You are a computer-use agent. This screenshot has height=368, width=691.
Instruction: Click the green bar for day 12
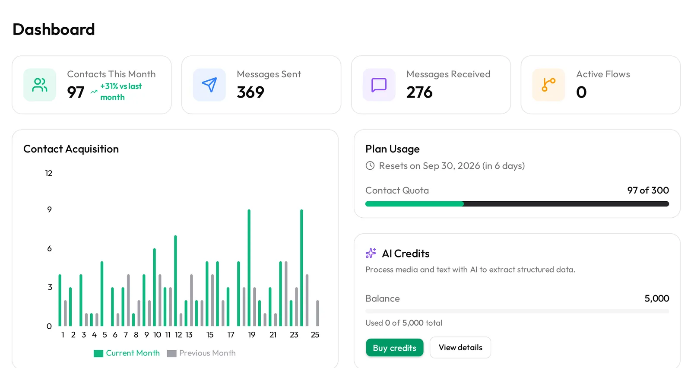pos(175,281)
